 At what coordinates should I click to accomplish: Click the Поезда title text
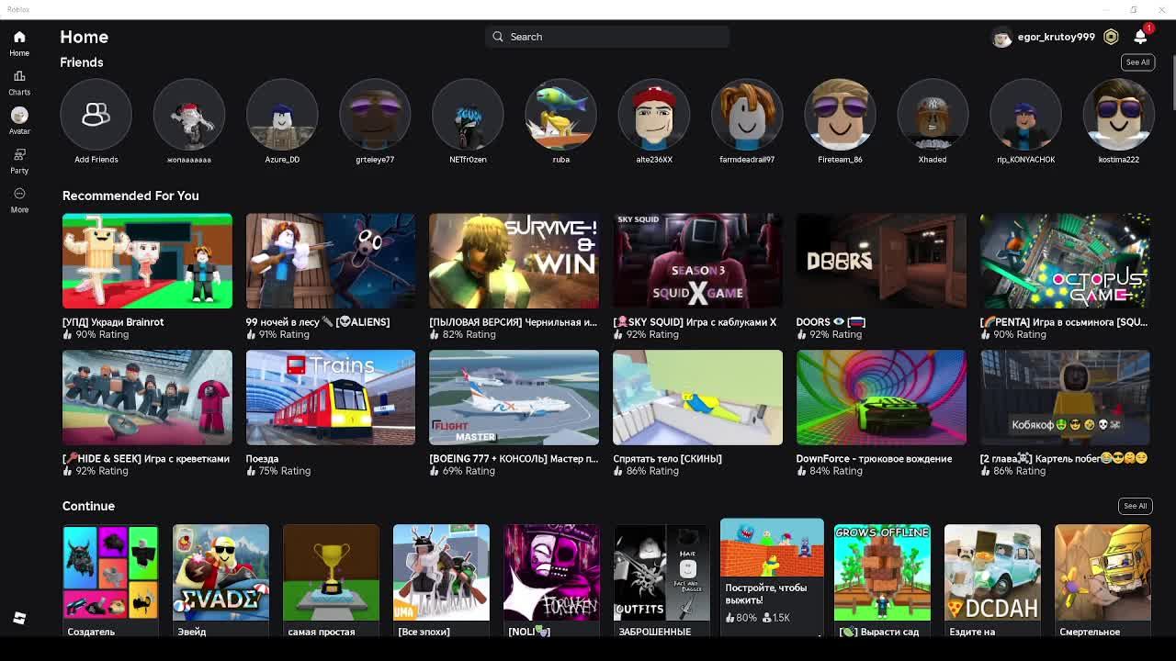pyautogui.click(x=262, y=459)
